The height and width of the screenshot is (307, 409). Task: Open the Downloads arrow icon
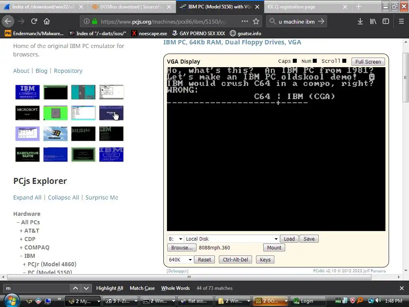click(360, 22)
